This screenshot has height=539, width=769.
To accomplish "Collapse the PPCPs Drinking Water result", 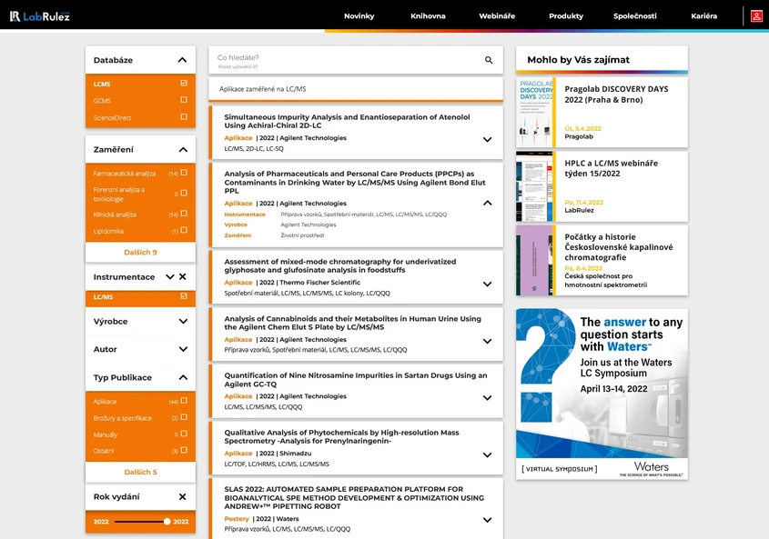I will click(487, 203).
